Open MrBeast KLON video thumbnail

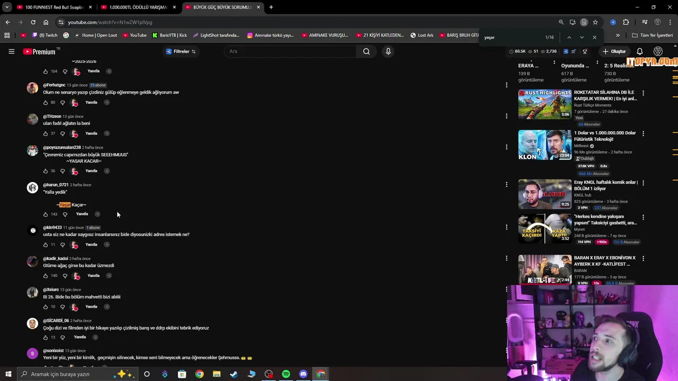click(545, 144)
